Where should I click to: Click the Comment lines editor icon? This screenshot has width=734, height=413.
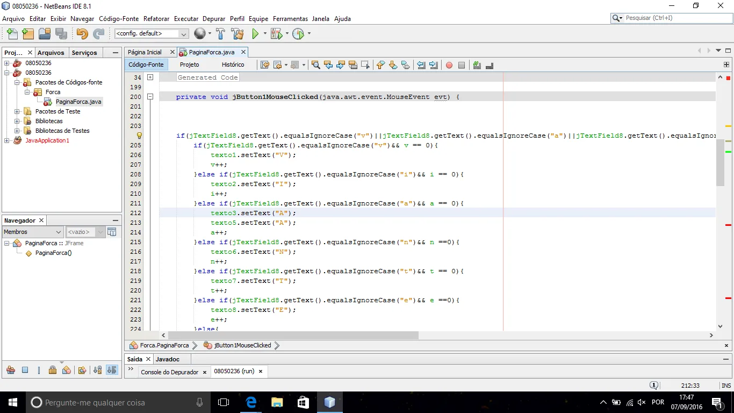click(477, 65)
